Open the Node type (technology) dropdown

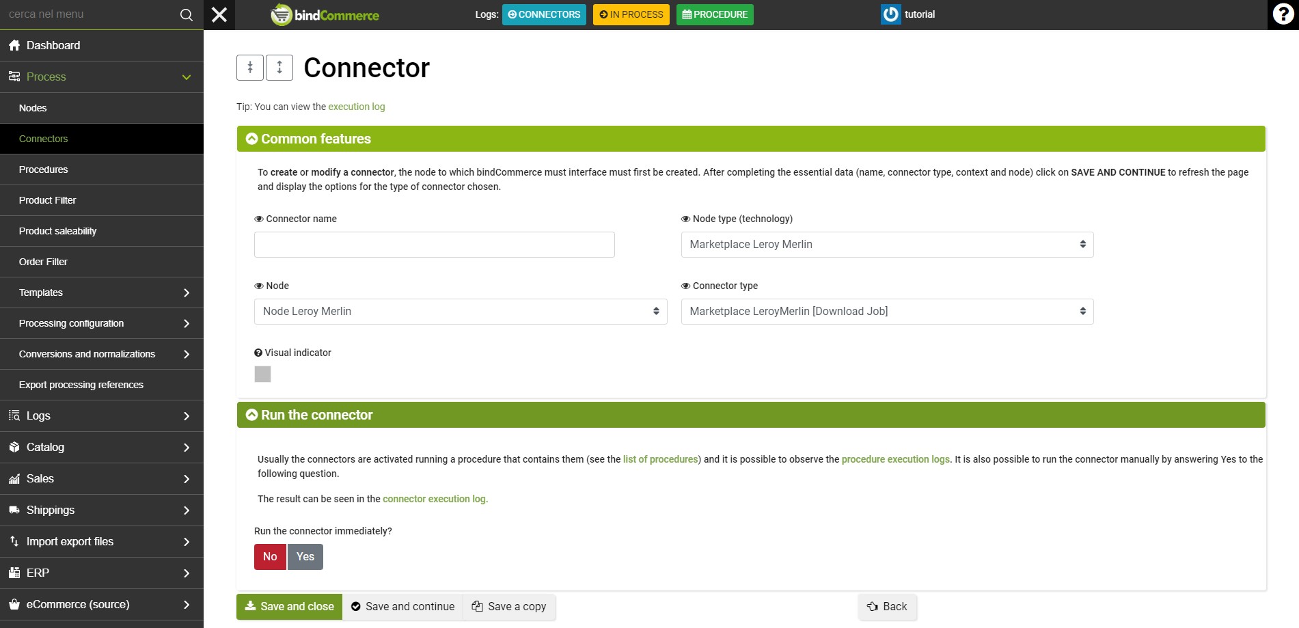tap(887, 245)
